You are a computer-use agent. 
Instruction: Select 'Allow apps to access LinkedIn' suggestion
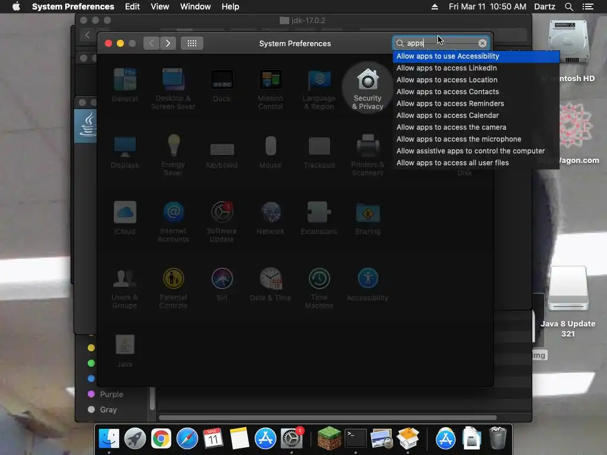(x=476, y=68)
